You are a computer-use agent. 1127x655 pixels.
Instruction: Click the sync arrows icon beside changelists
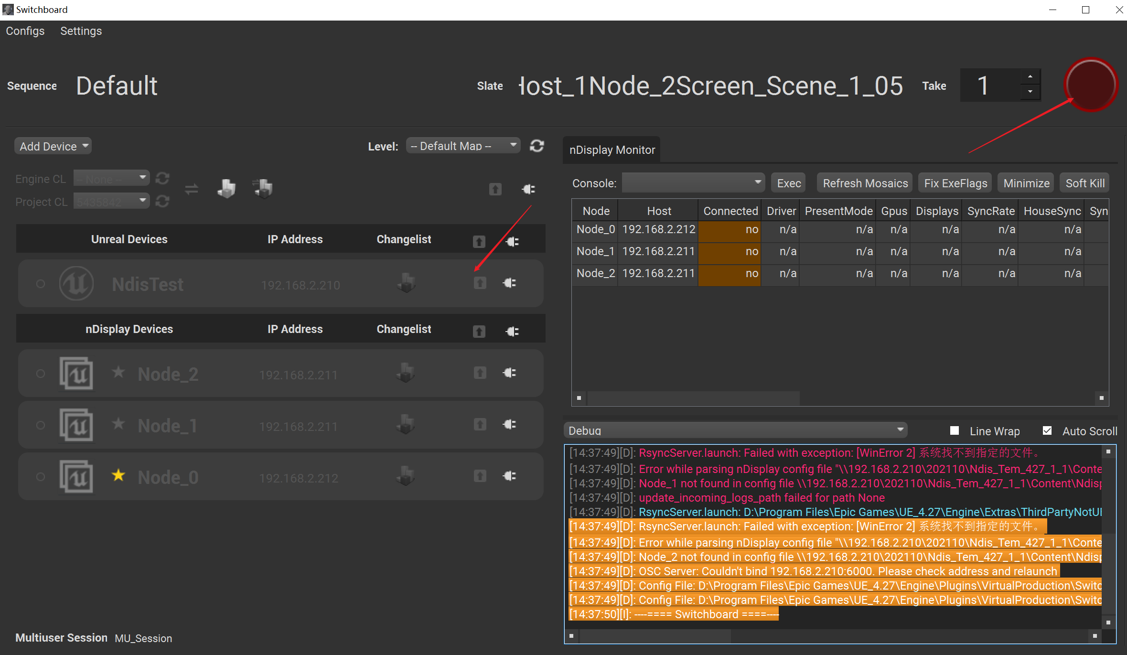(x=192, y=190)
